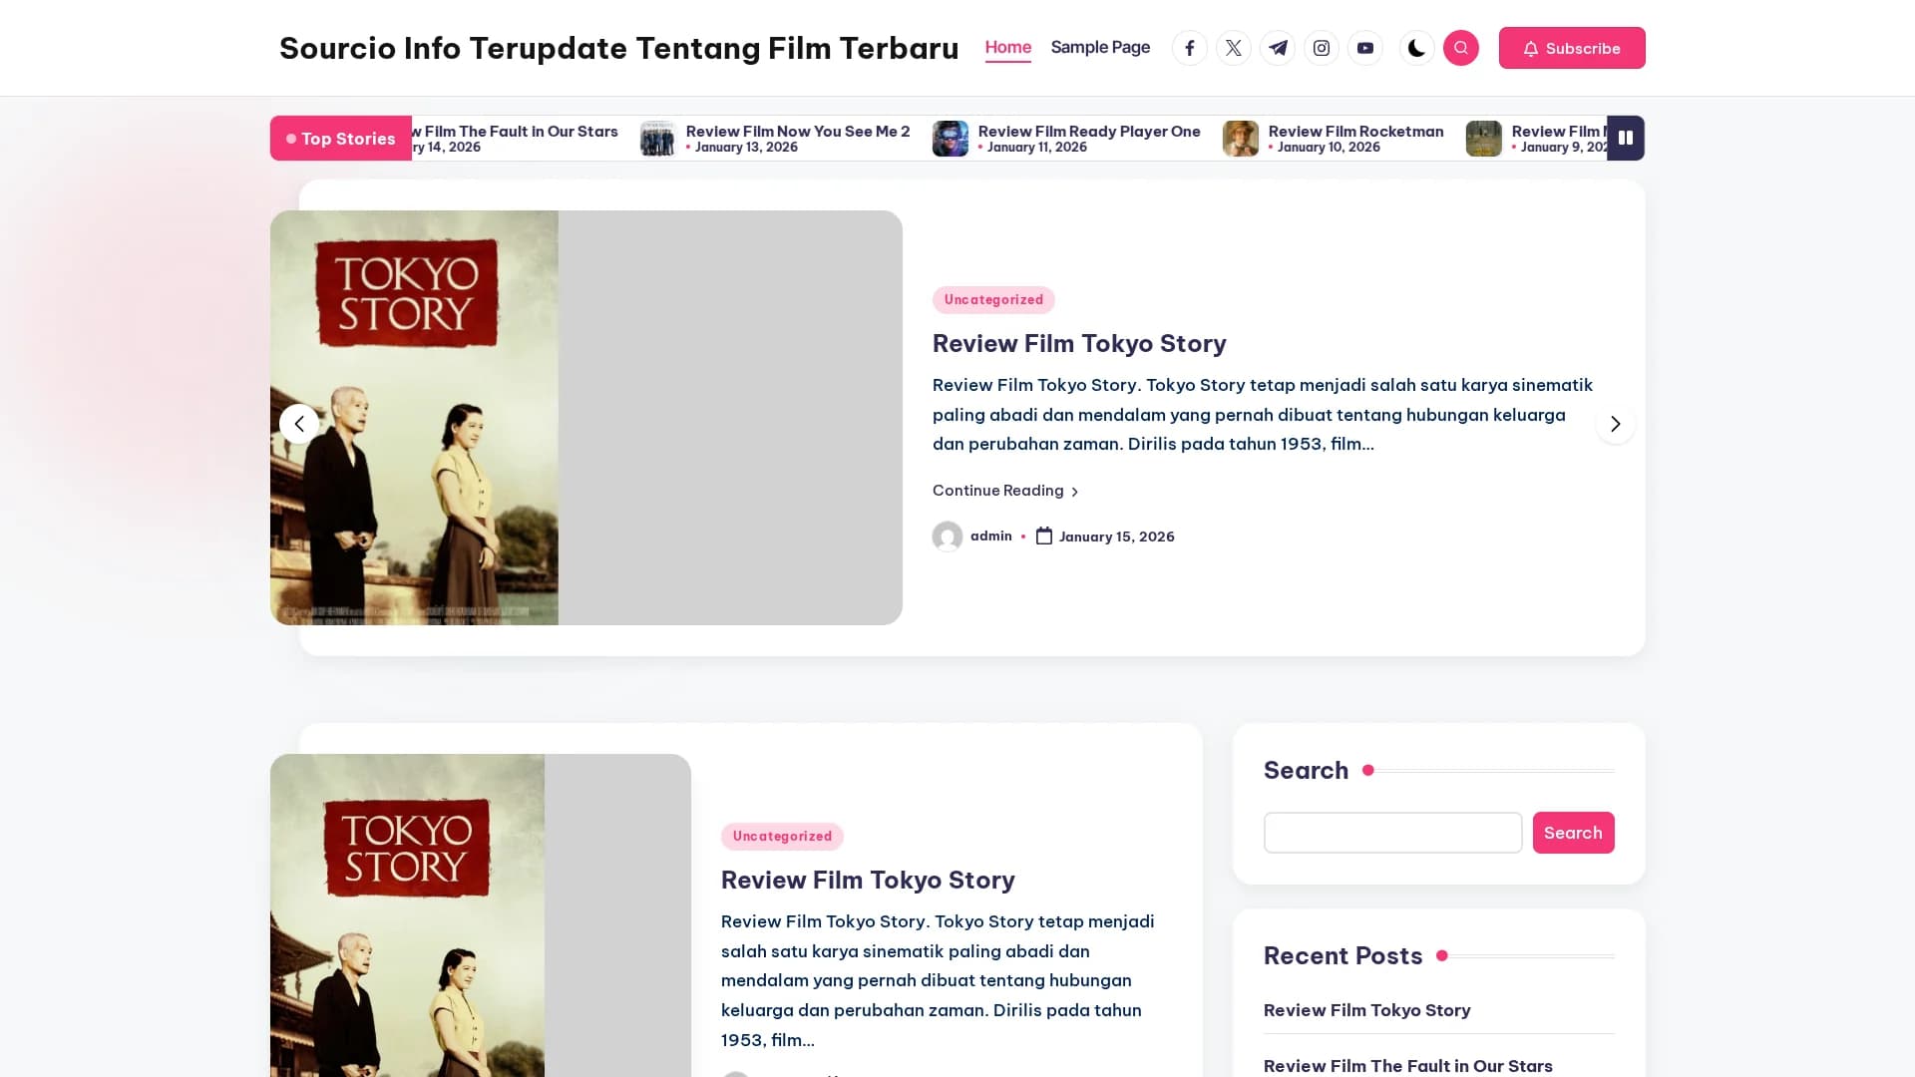Click the Now You See Me 2 ticker thumbnail
The image size is (1915, 1077).
pos(657,139)
